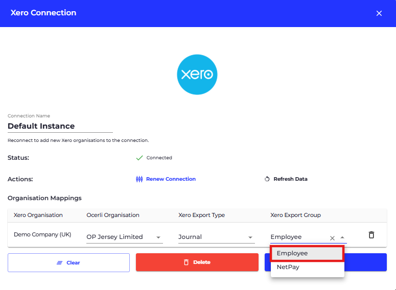Click the 'Xero Organisation' column header
The image size is (396, 290).
pos(38,215)
